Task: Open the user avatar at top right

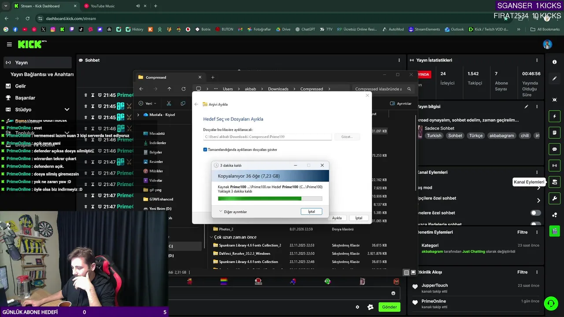Action: tap(547, 44)
